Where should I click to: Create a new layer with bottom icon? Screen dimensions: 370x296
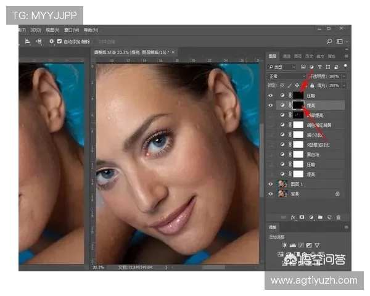tap(330, 217)
